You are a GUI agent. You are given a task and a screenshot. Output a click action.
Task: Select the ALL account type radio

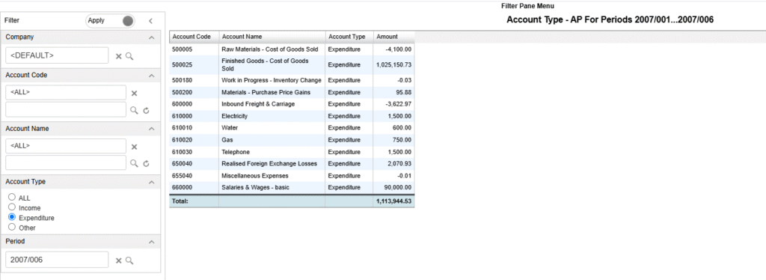pos(12,198)
